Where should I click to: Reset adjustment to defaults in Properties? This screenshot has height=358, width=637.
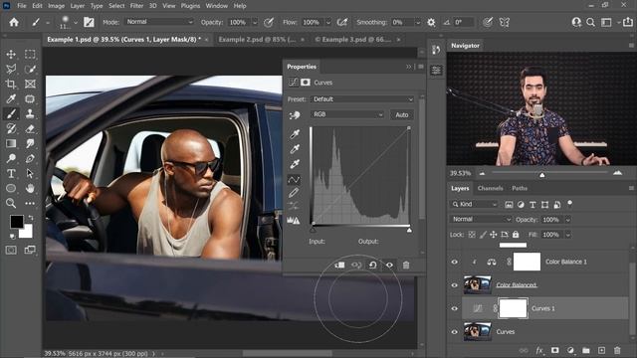pyautogui.click(x=372, y=266)
